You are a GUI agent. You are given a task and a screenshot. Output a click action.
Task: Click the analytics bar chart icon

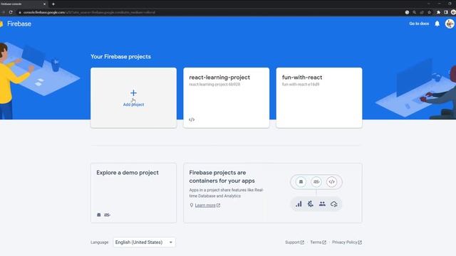pos(299,204)
